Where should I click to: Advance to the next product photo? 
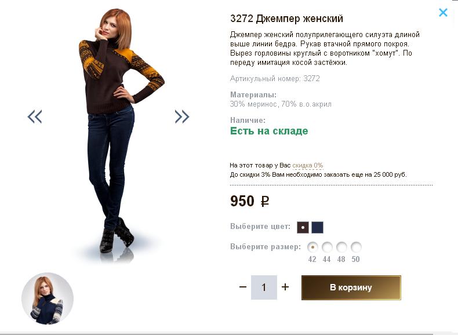182,117
